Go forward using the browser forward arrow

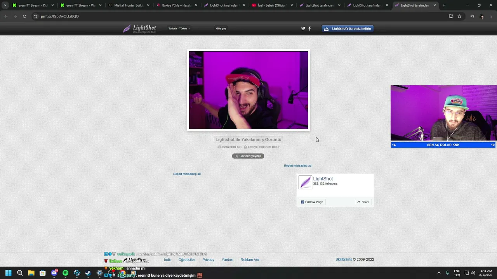(15, 16)
